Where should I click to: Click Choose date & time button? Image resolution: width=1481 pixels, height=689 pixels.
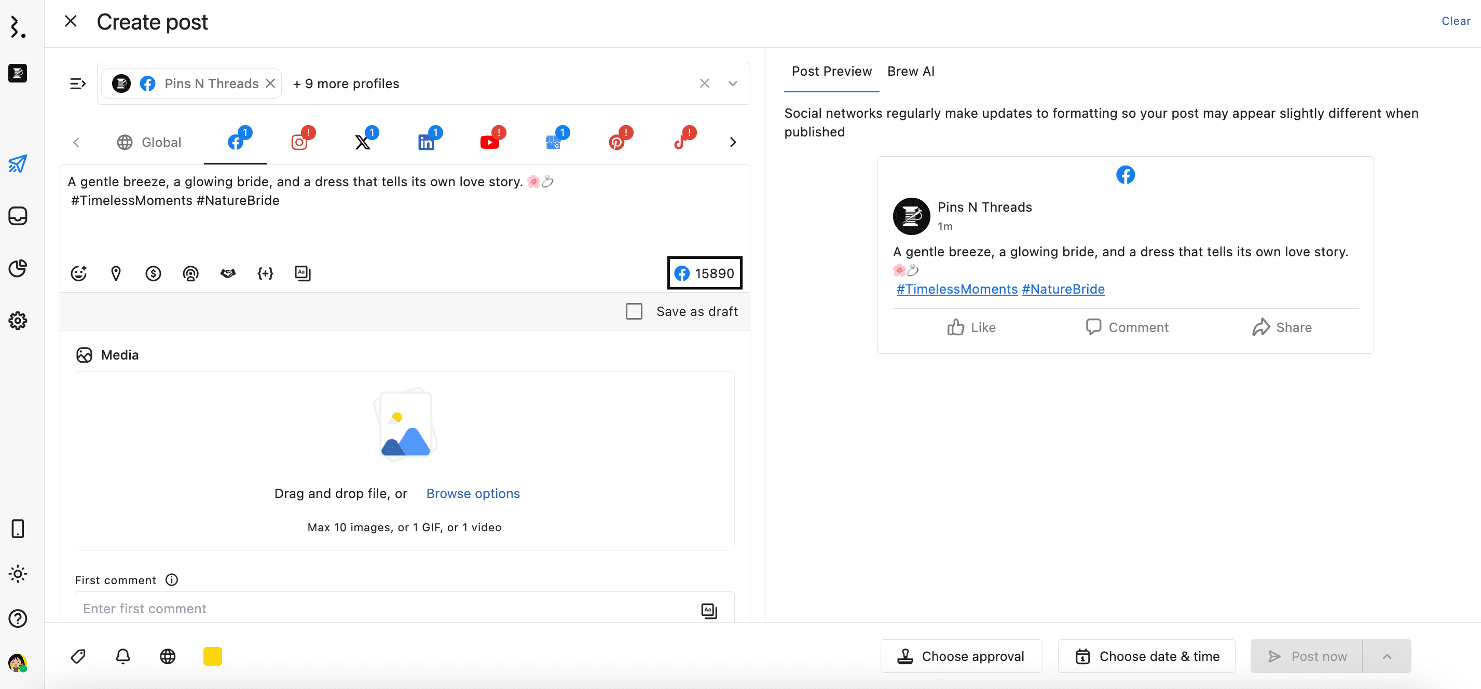1147,656
